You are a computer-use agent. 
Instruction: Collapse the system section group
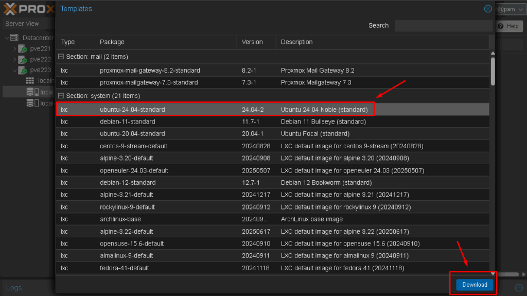point(61,96)
